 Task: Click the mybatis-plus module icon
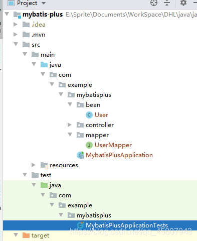coord(17,15)
